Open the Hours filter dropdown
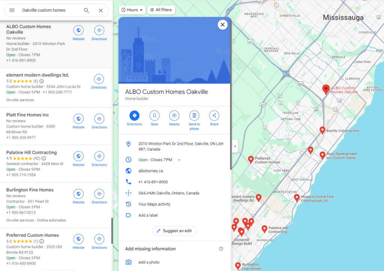The height and width of the screenshot is (271, 384). (132, 10)
